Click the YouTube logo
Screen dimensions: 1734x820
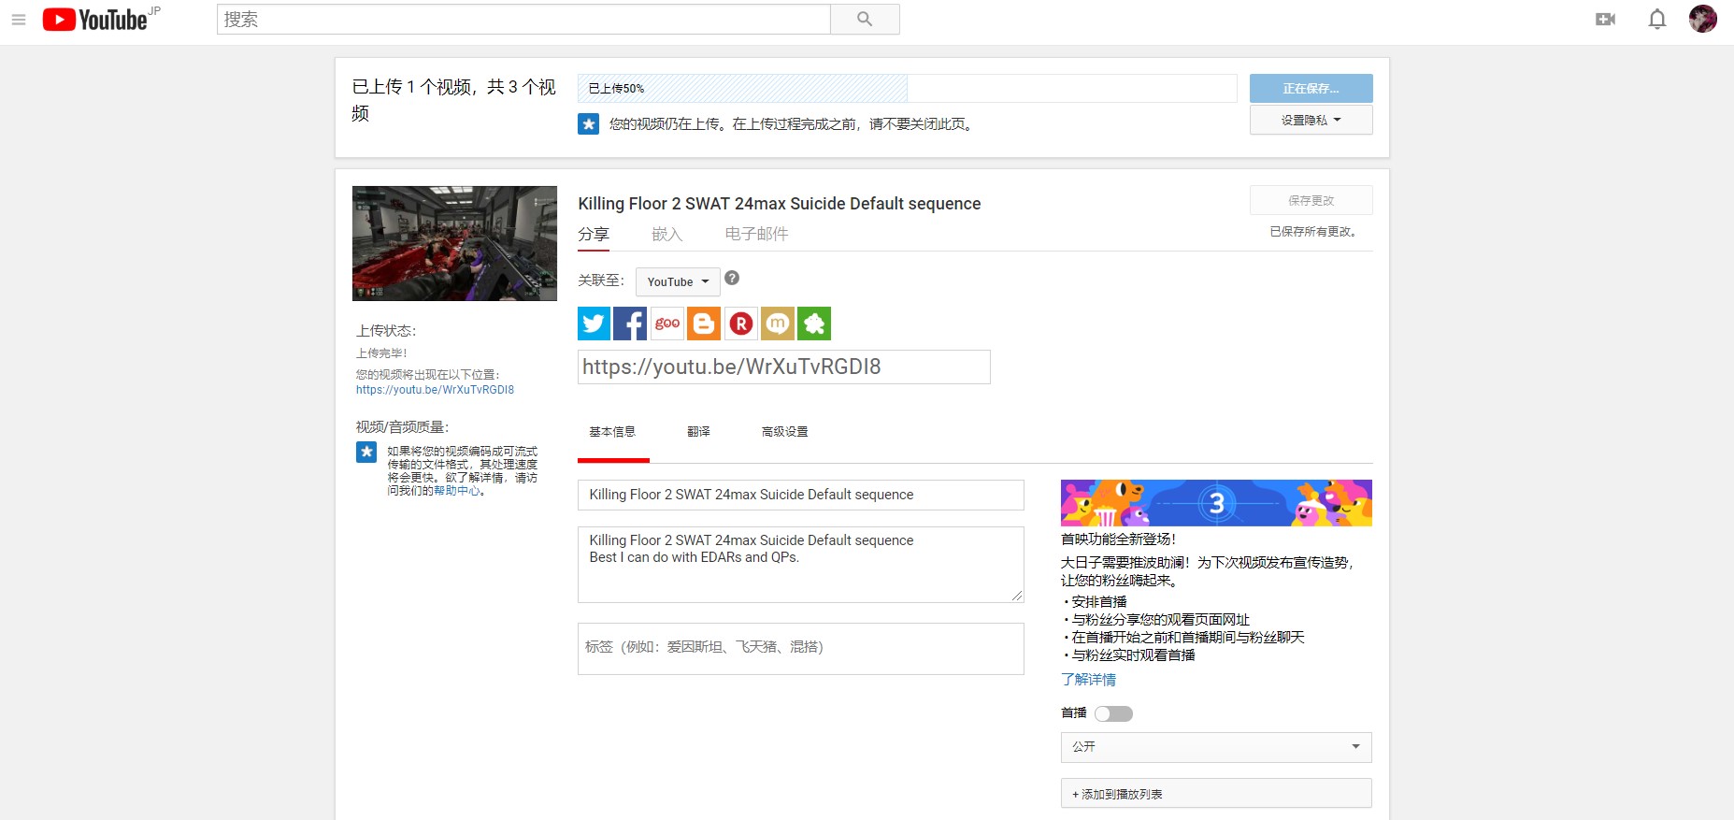click(x=95, y=20)
